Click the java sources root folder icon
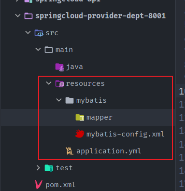 pos(59,67)
